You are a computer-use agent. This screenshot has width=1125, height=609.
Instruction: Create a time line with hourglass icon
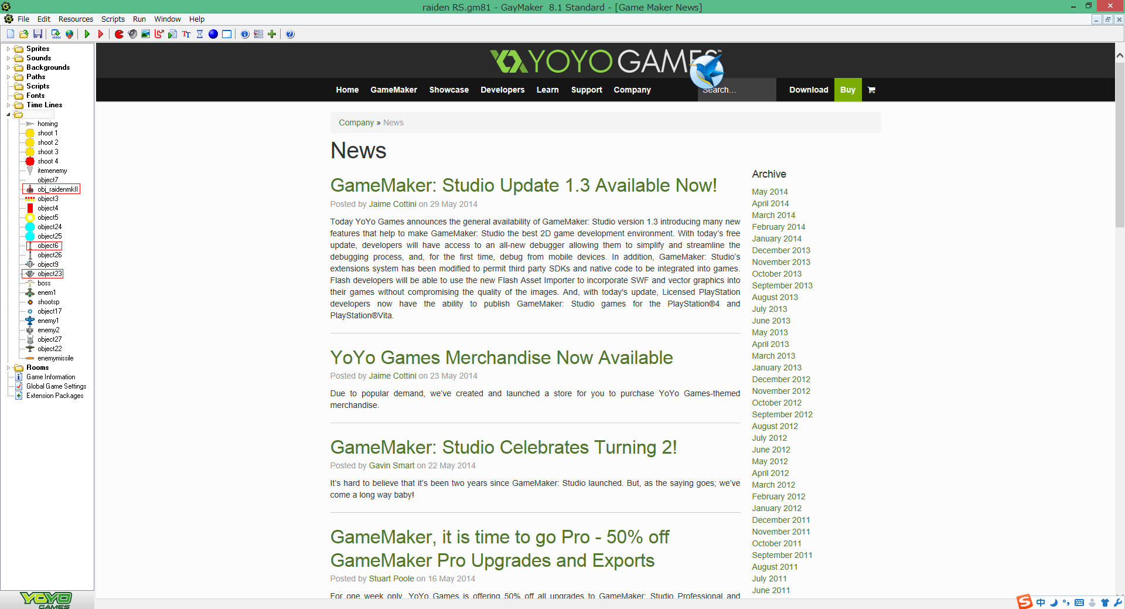200,34
